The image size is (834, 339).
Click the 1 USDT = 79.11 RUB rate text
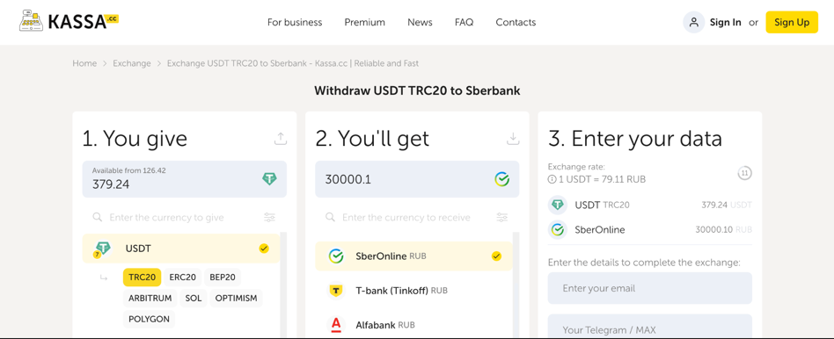[602, 179]
